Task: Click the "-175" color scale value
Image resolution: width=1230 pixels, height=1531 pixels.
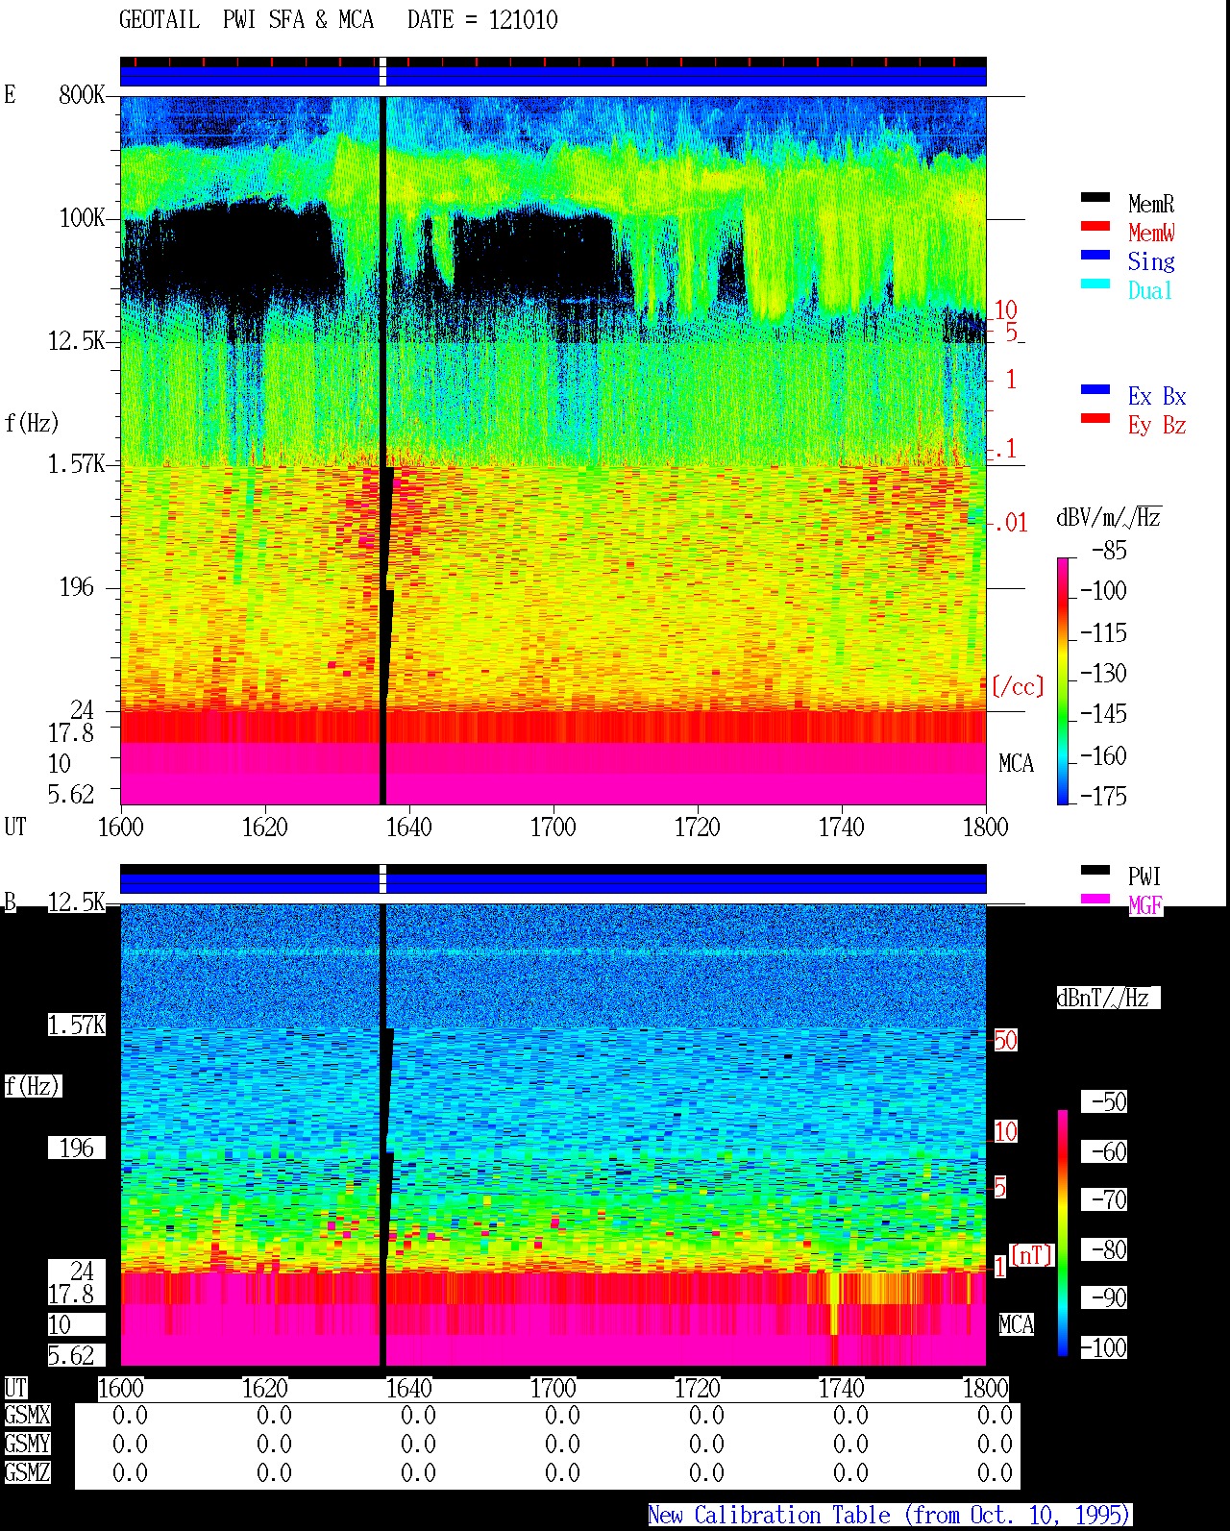Action: (x=1103, y=796)
